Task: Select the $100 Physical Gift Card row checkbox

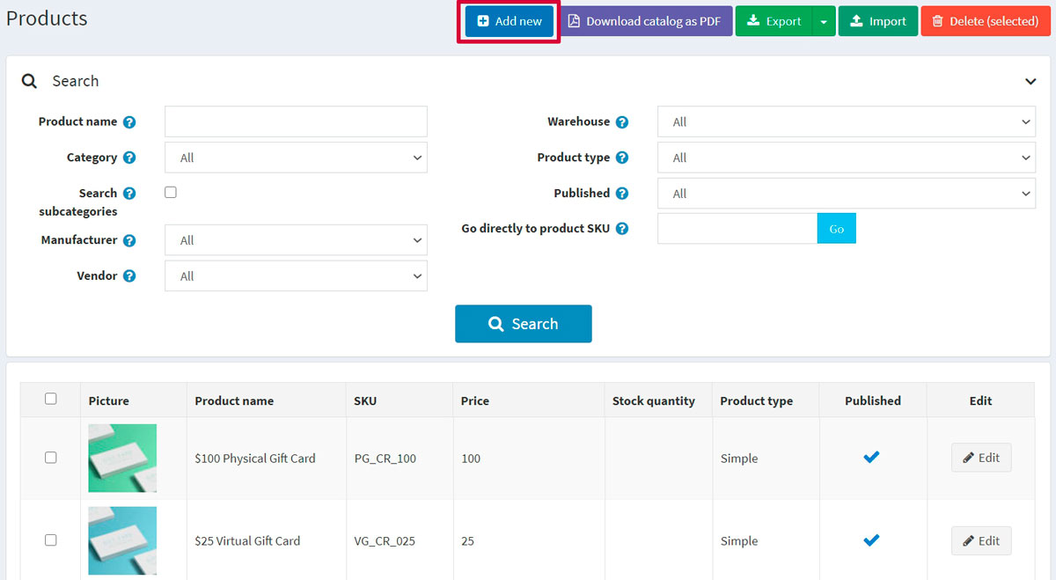Action: point(50,458)
